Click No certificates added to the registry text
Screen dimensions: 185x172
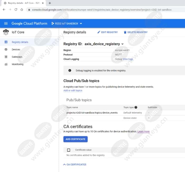click(x=85, y=155)
